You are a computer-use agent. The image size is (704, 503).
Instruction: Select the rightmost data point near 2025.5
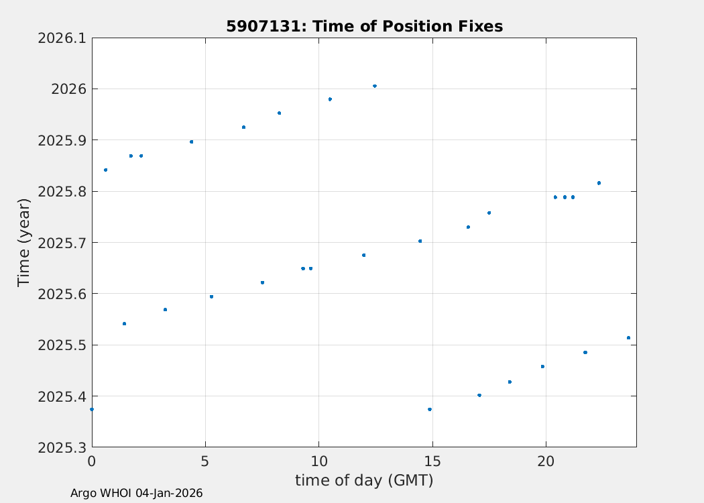click(x=628, y=337)
